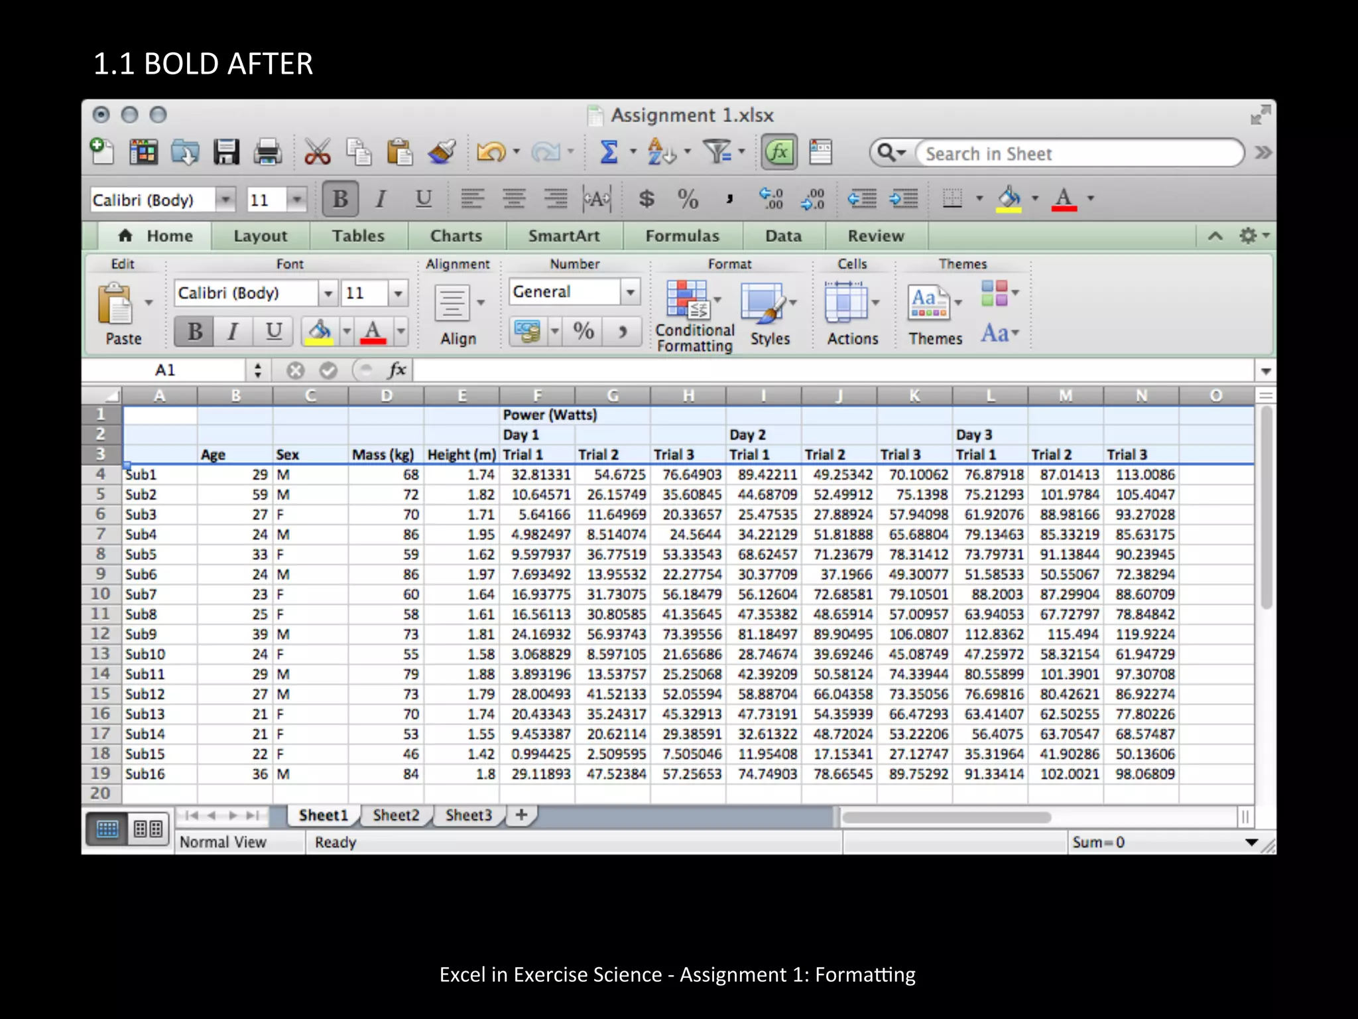
Task: Click the Filter funnel icon
Action: tap(717, 153)
